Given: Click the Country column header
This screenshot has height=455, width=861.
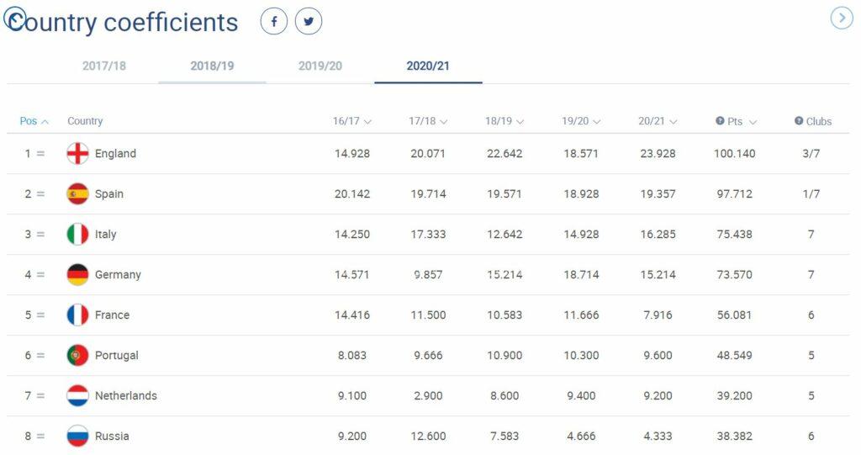Looking at the screenshot, I should click(85, 121).
